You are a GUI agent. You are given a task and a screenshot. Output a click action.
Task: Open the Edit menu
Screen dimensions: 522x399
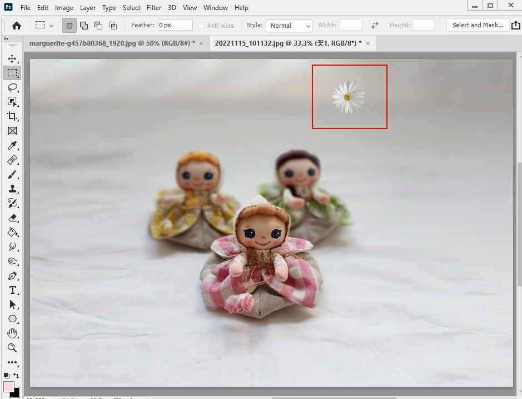click(43, 8)
